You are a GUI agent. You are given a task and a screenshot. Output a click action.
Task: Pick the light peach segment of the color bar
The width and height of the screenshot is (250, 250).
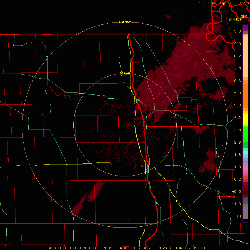point(245,57)
